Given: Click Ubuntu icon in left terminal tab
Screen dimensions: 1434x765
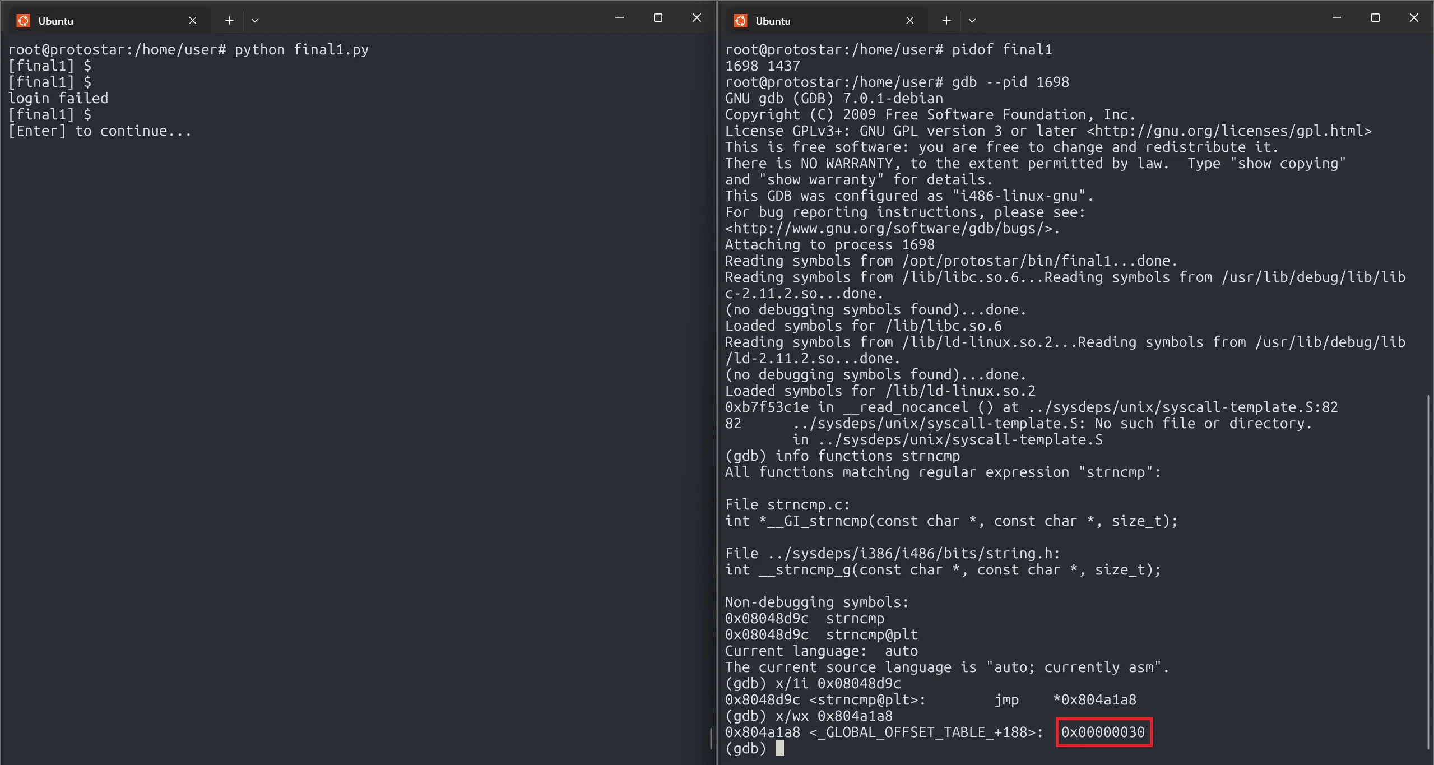Looking at the screenshot, I should tap(23, 21).
